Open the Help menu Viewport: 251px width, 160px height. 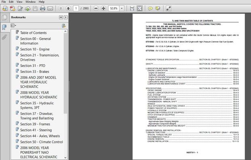coord(42,2)
